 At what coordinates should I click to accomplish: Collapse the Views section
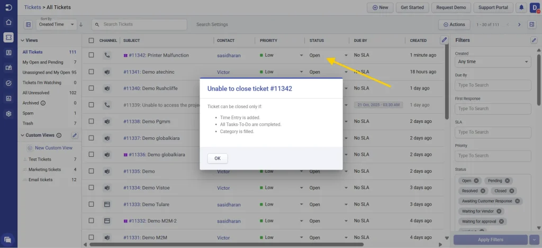coord(23,40)
